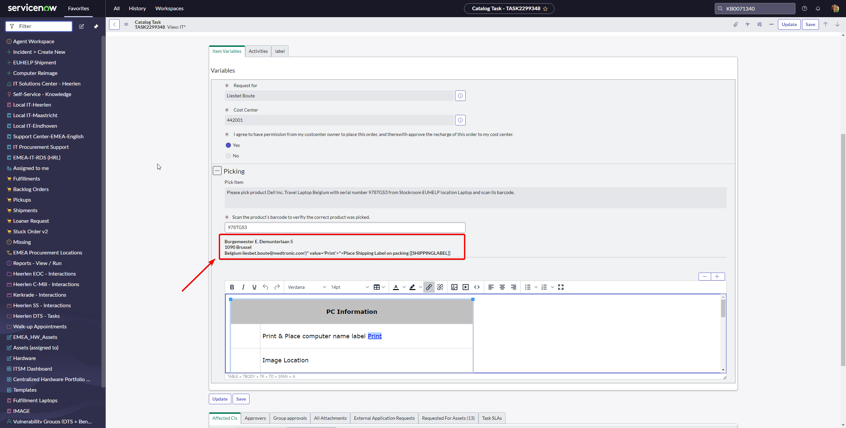Open the Verdana font family dropdown
This screenshot has height=428, width=846.
307,287
